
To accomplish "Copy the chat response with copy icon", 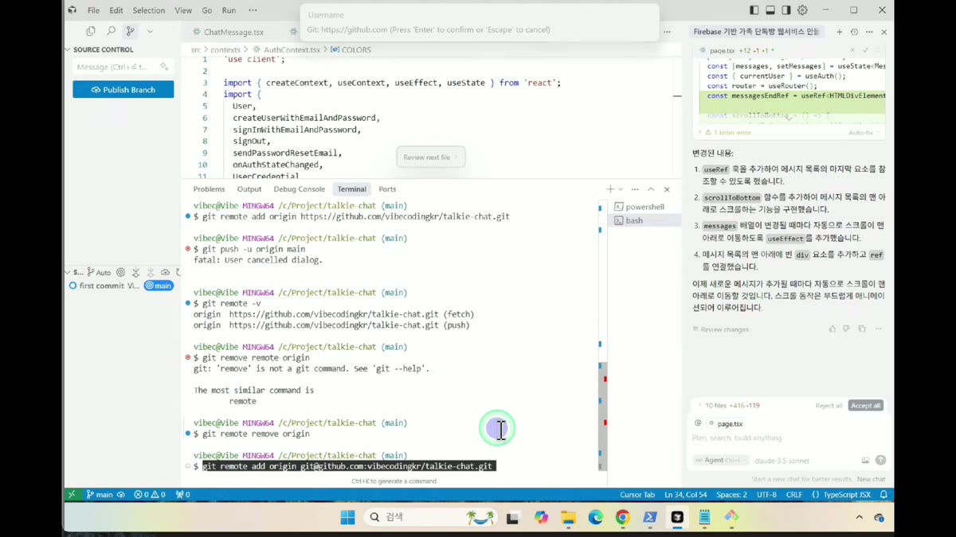I will pos(862,329).
